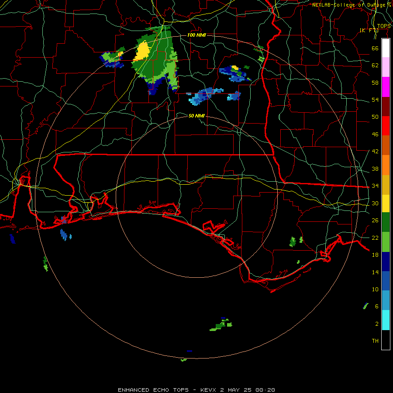The width and height of the screenshot is (393, 393).
Task: Select the bright orange legend swatch
Action: [386, 165]
